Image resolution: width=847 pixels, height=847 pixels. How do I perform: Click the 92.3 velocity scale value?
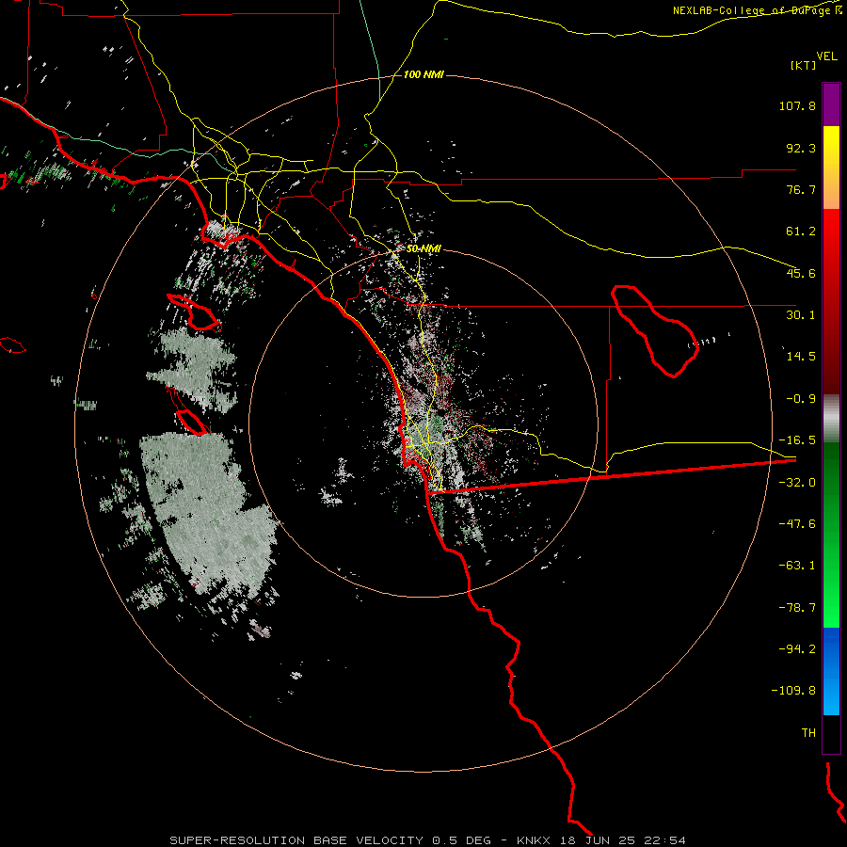(801, 148)
